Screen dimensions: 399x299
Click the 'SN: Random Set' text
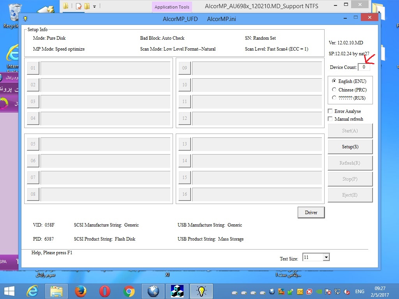point(260,38)
